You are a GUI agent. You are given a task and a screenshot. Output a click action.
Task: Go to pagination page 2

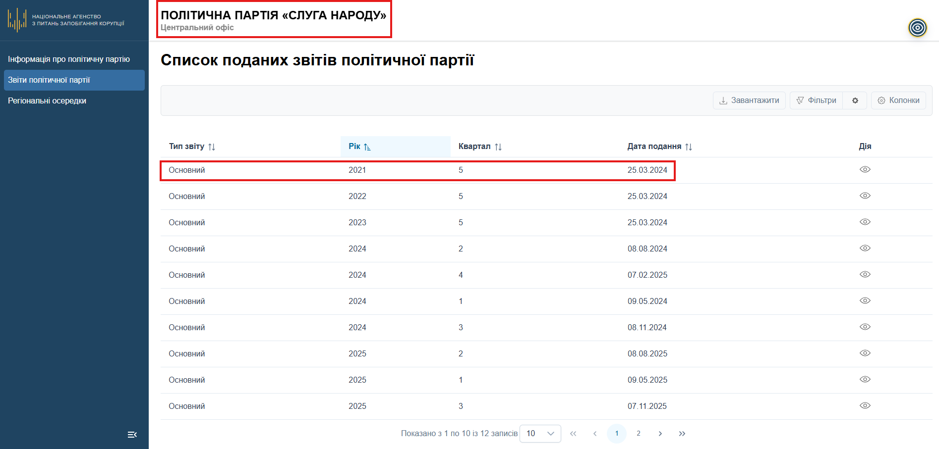pyautogui.click(x=639, y=434)
